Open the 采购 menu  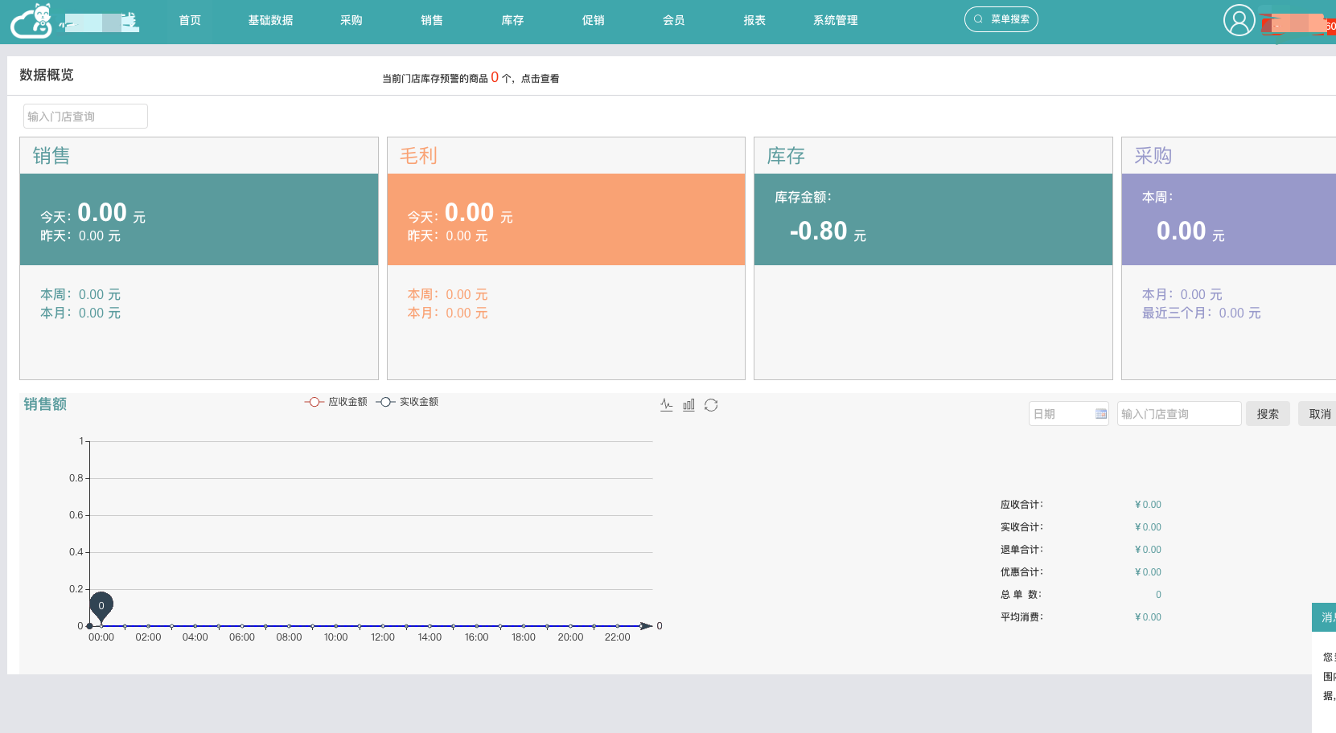(351, 20)
